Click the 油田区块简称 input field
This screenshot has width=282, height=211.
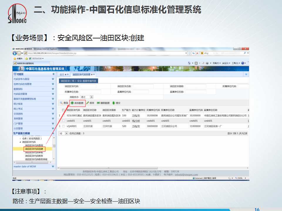pos(196,86)
